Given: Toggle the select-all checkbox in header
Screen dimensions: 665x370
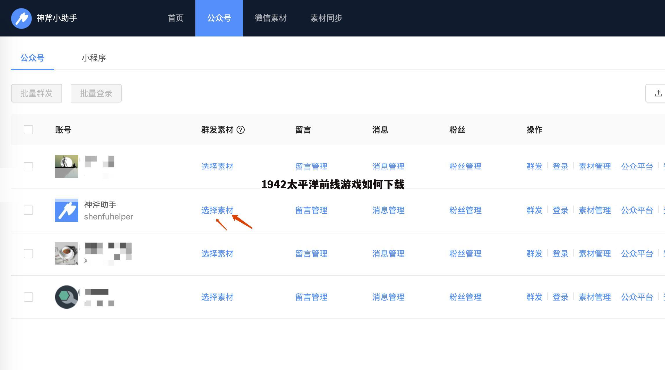Looking at the screenshot, I should (28, 130).
